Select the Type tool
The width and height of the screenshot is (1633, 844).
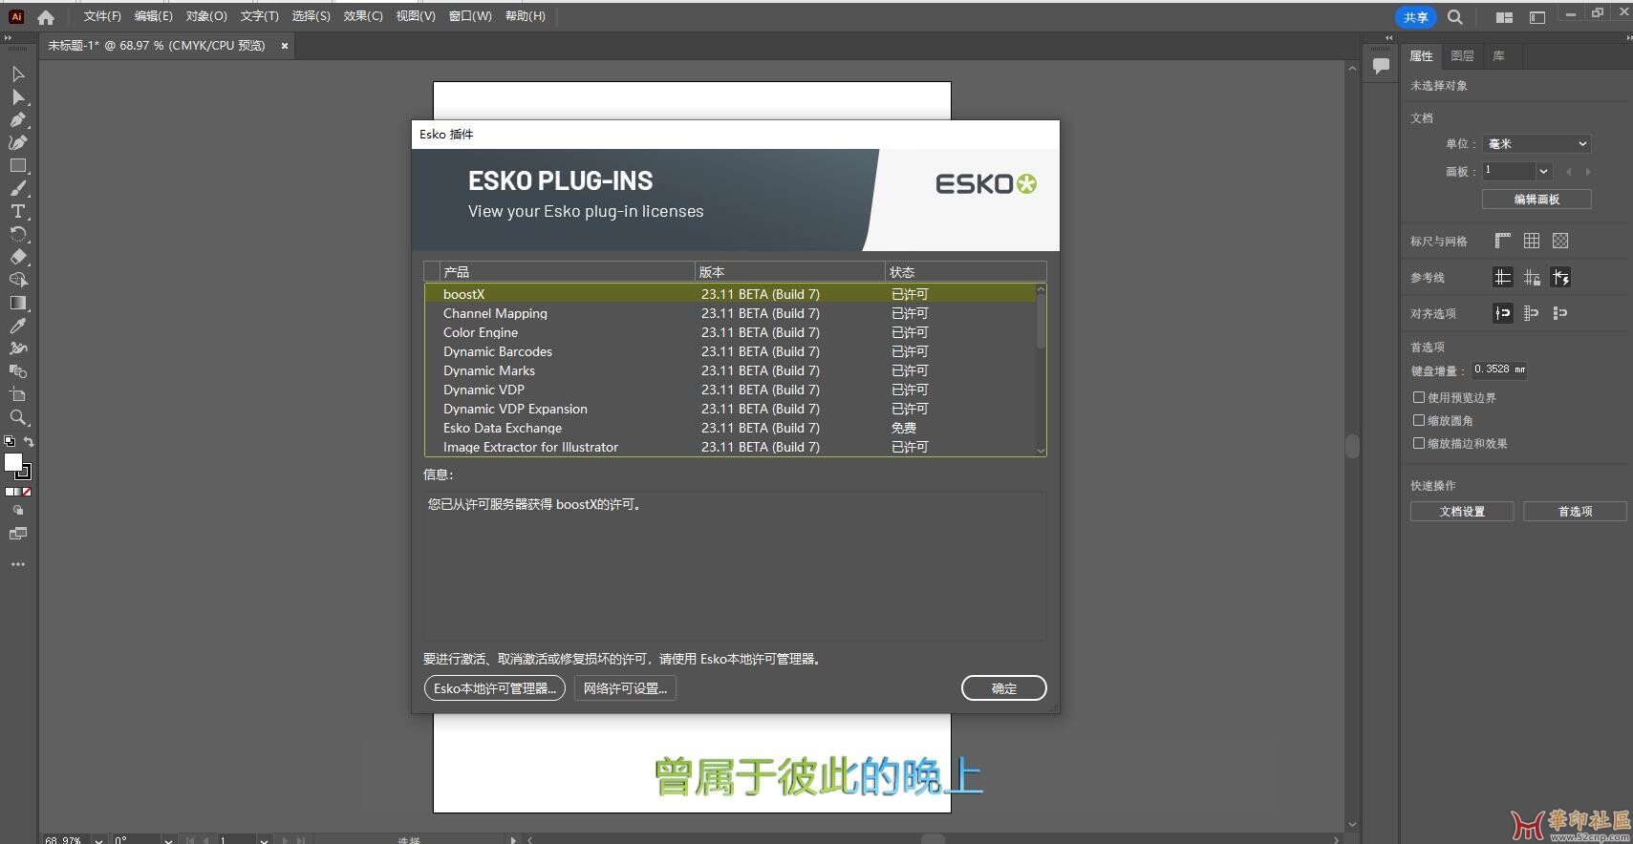click(x=18, y=212)
